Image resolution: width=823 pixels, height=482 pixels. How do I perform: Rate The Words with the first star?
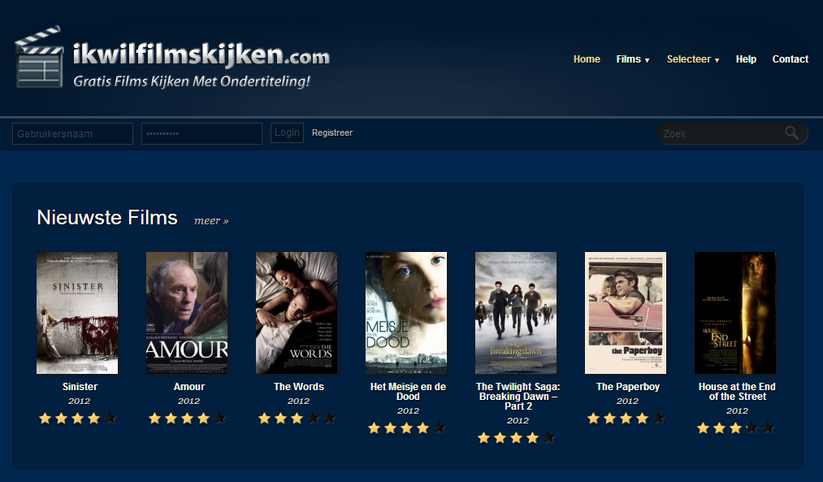tap(265, 419)
